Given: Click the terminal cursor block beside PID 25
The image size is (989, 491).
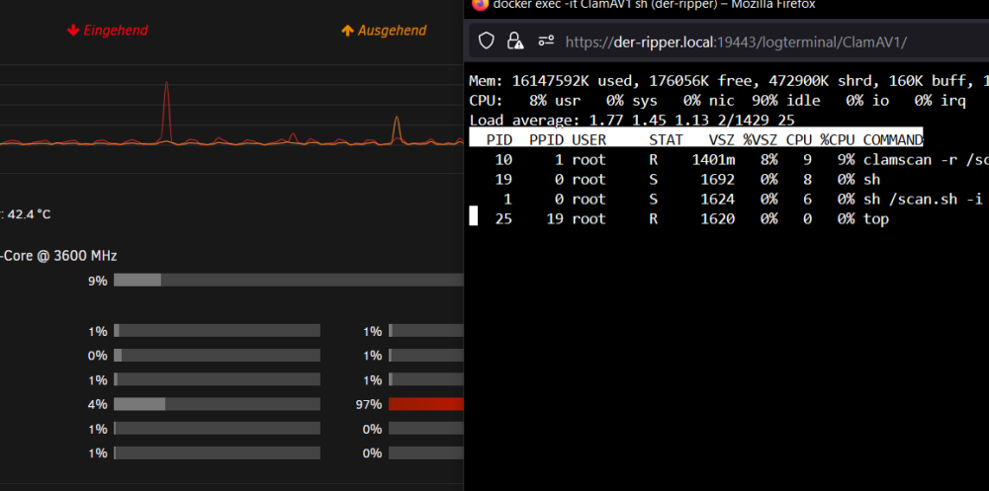Looking at the screenshot, I should point(473,216).
